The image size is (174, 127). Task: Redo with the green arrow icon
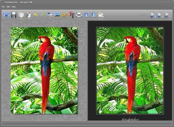[x=43, y=15]
